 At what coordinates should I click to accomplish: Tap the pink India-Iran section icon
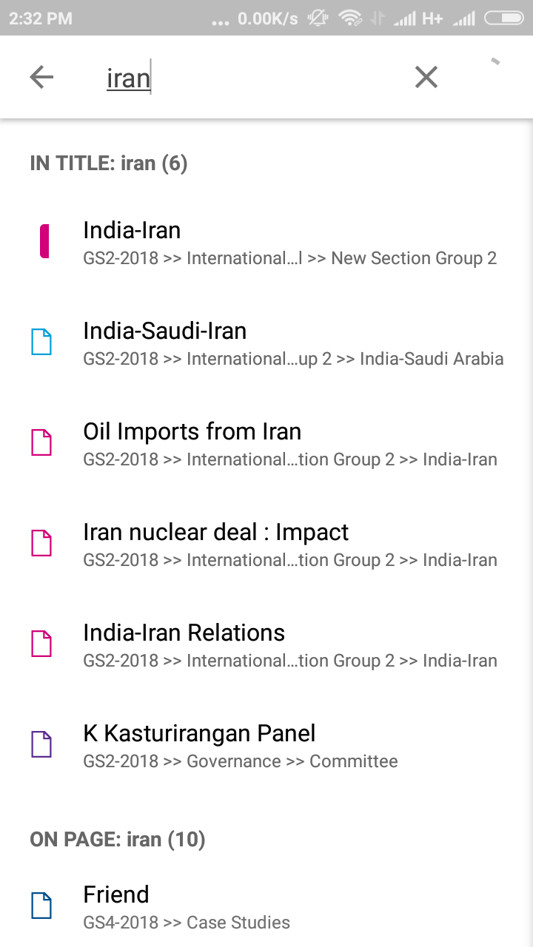[44, 242]
